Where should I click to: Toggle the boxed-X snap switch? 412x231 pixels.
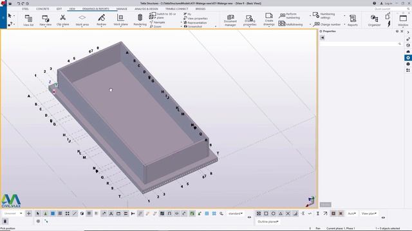click(x=259, y=214)
